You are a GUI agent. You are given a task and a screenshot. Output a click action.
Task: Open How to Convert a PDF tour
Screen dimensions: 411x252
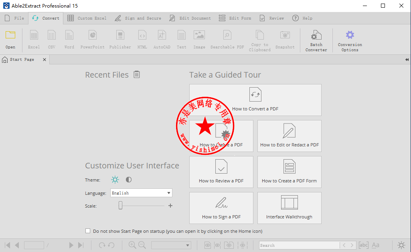[x=255, y=100]
